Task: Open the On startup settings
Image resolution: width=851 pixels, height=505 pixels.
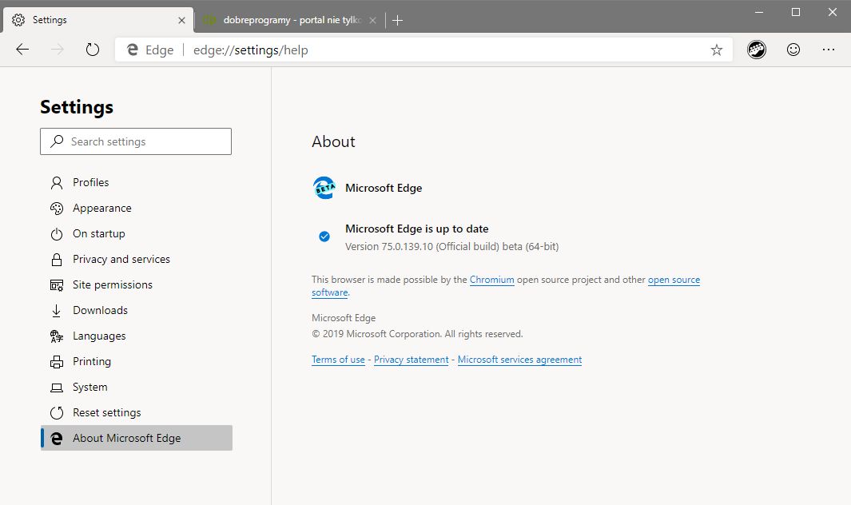Action: pos(98,233)
